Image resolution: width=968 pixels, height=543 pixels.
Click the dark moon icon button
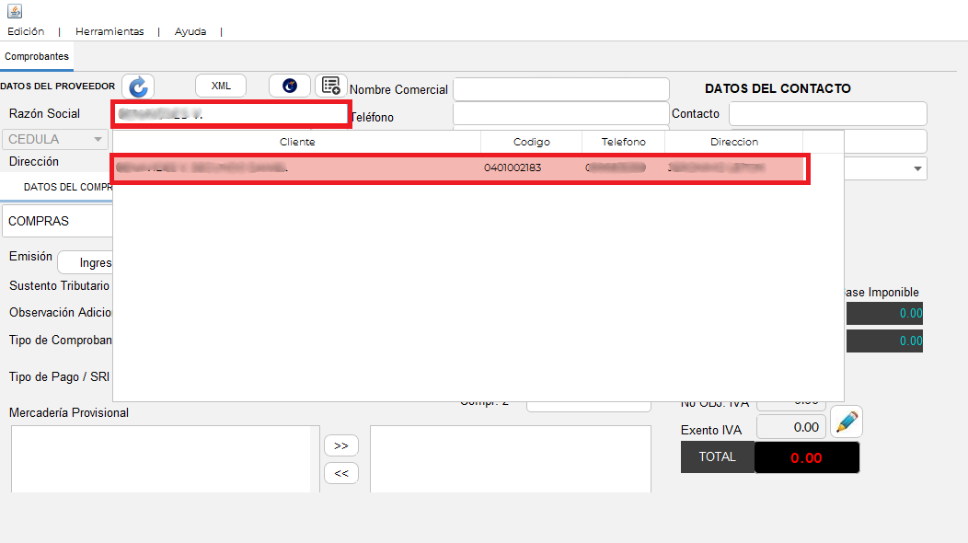click(x=290, y=86)
